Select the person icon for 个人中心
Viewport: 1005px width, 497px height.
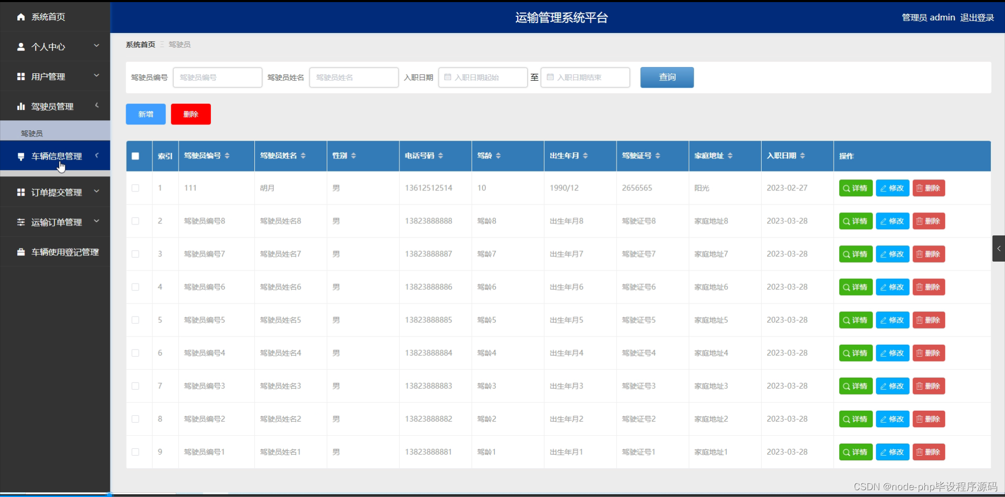click(x=21, y=47)
